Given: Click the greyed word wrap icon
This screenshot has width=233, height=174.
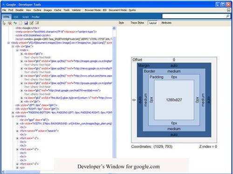Looking at the screenshot, I should click(37, 23).
